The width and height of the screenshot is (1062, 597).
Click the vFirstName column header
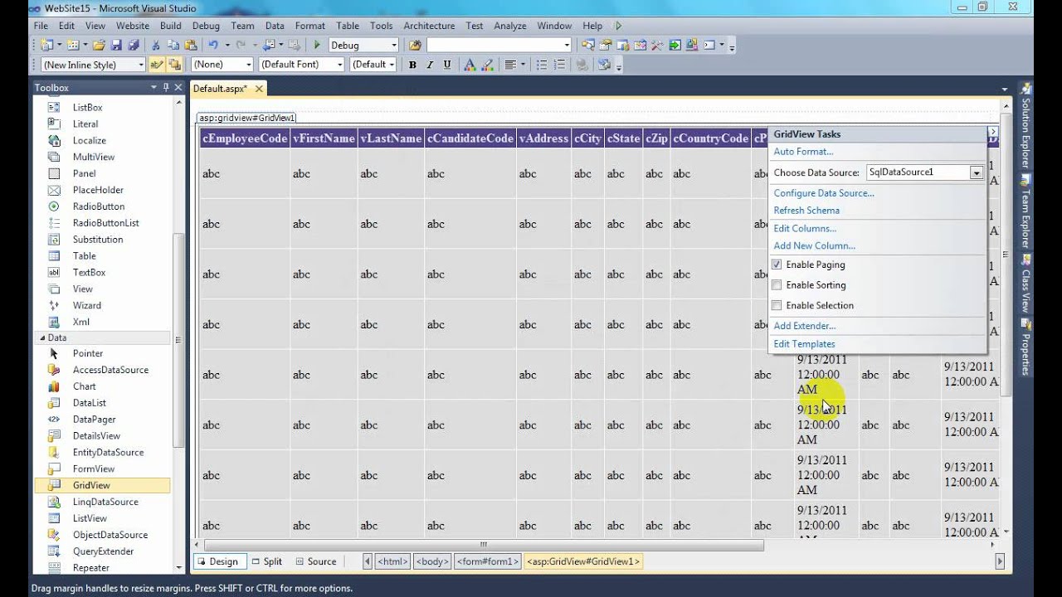point(324,138)
